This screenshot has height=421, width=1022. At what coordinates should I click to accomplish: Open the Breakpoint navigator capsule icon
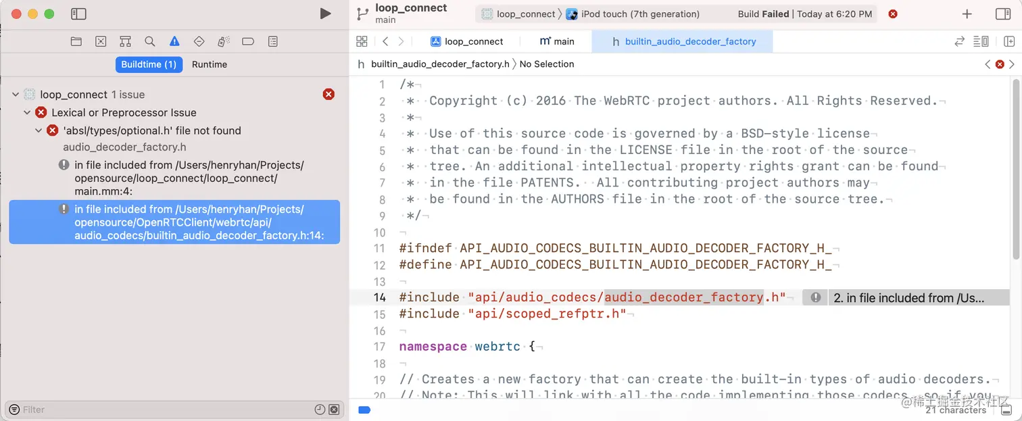(248, 41)
